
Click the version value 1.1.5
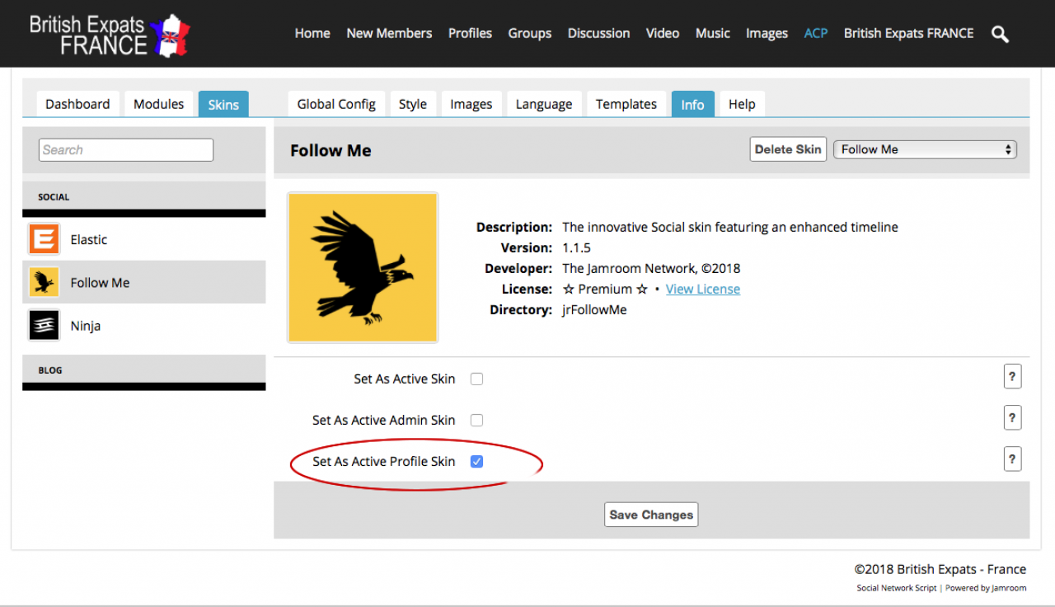click(576, 247)
